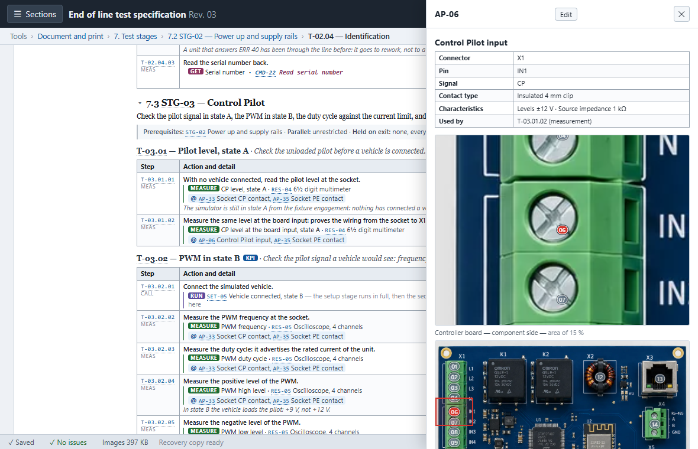
Task: Click marker 08 on the board overview
Action: coord(454,432)
